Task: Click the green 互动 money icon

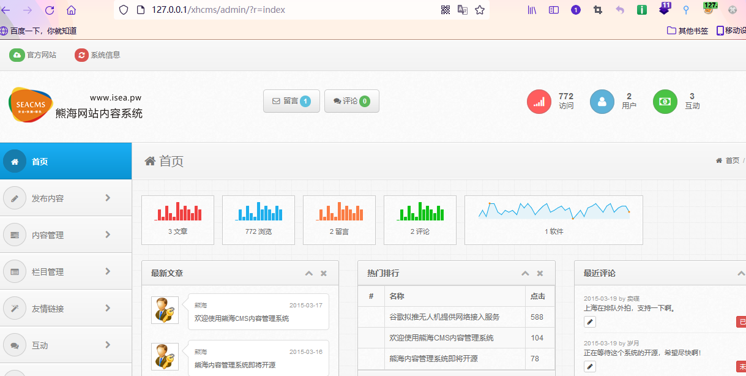Action: pyautogui.click(x=665, y=102)
